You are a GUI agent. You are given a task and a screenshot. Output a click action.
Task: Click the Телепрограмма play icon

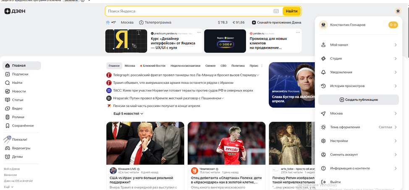tap(141, 22)
